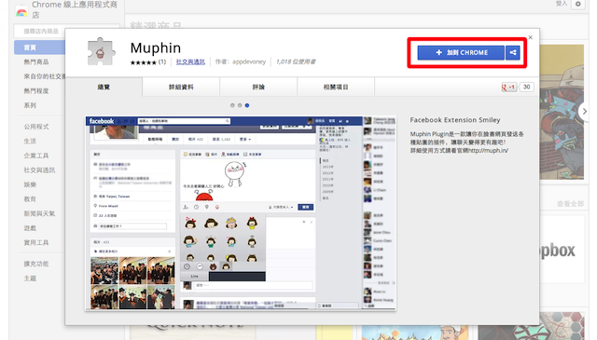Switch to the 評論 reviews tab
Viewport: 597px width, 340px height.
coord(258,87)
